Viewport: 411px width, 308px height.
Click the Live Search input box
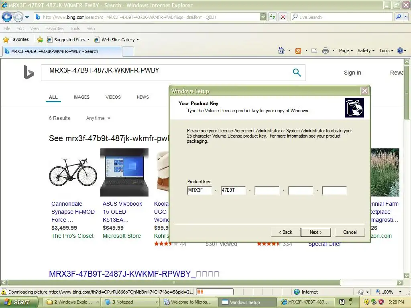[342, 17]
